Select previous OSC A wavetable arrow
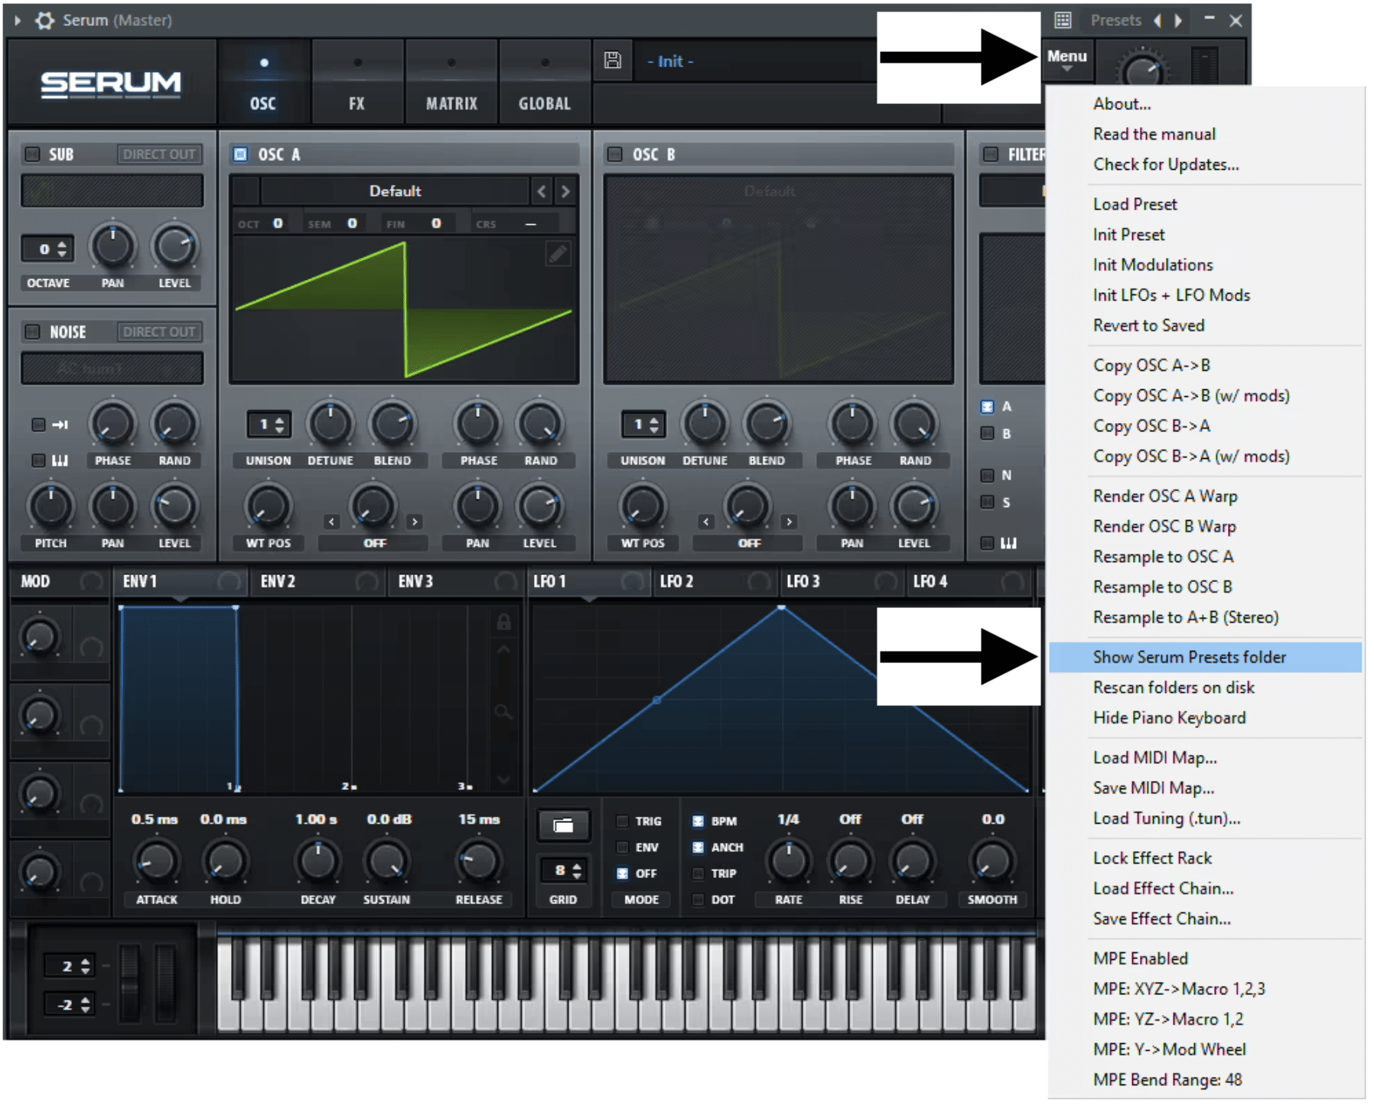 (542, 191)
